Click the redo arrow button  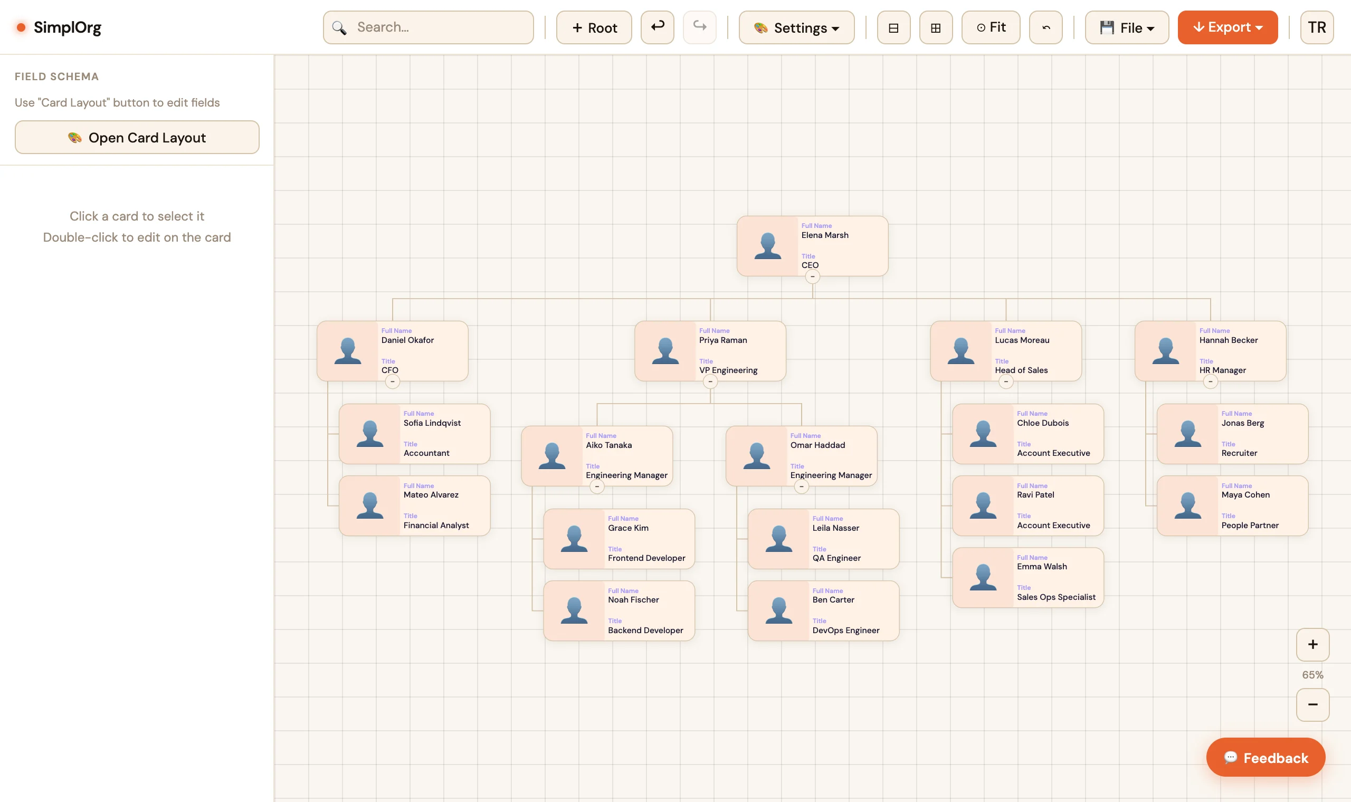pos(699,27)
